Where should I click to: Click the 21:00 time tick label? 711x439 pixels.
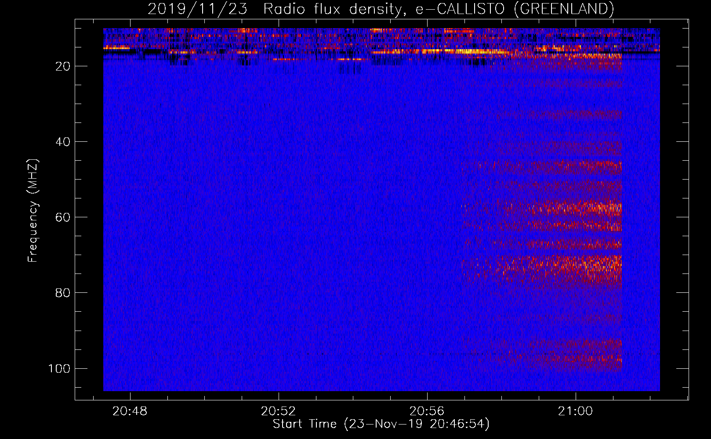pos(575,411)
